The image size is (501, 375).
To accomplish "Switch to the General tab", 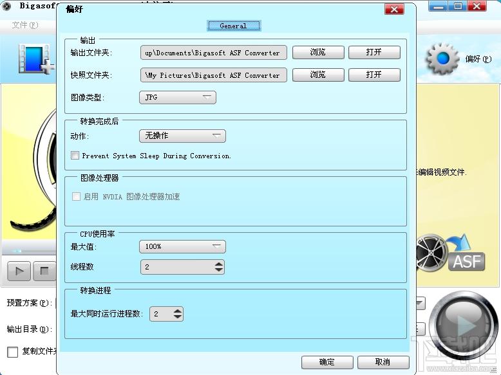I will pyautogui.click(x=233, y=26).
